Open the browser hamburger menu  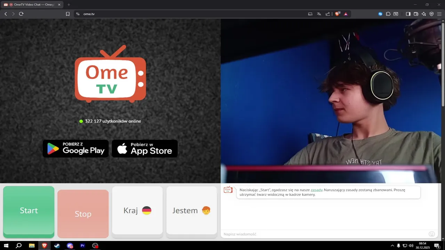click(x=439, y=14)
